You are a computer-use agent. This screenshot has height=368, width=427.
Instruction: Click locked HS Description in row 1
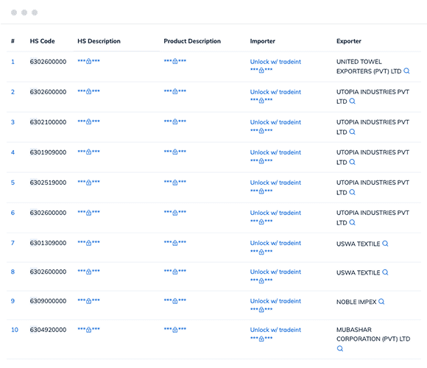click(x=88, y=61)
